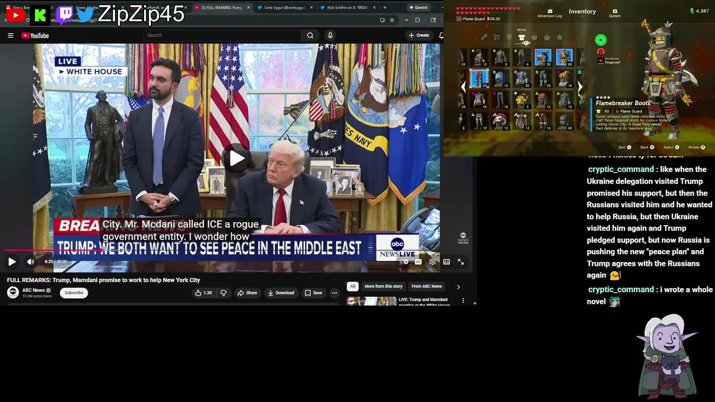Image resolution: width=715 pixels, height=402 pixels.
Task: Close the Cenk Uygur browser tab
Action: [x=311, y=8]
